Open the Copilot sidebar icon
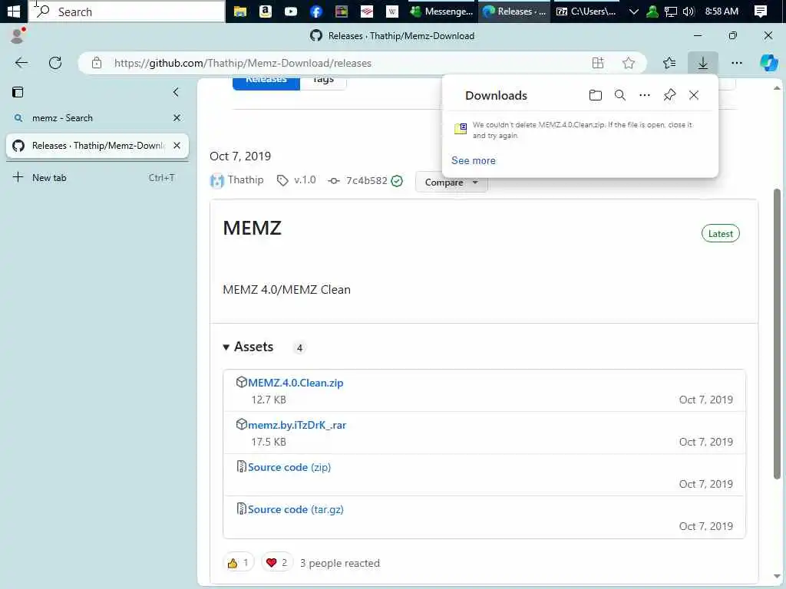This screenshot has height=589, width=786. click(769, 63)
